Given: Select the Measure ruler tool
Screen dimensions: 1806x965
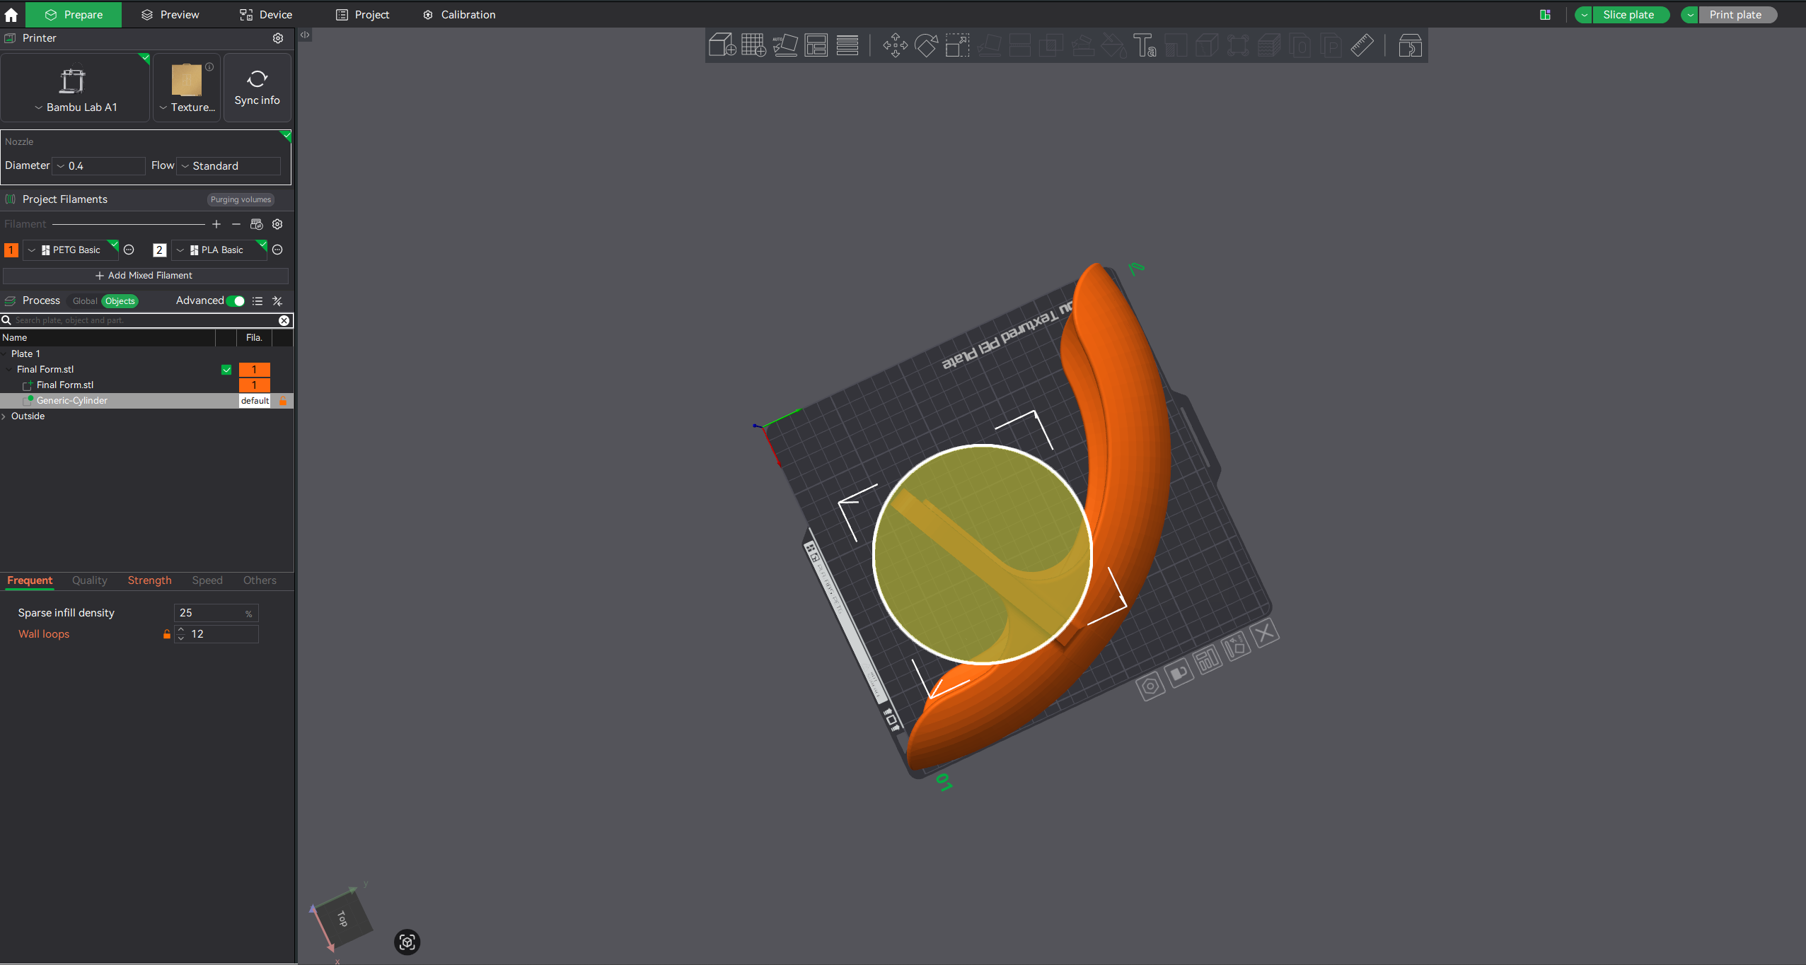Looking at the screenshot, I should pyautogui.click(x=1362, y=45).
